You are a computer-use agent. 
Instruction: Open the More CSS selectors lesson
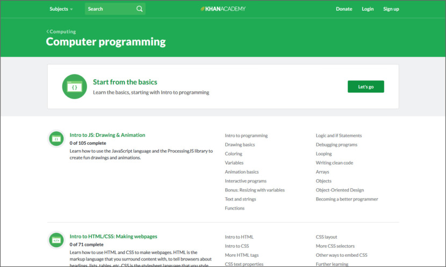coord(335,246)
